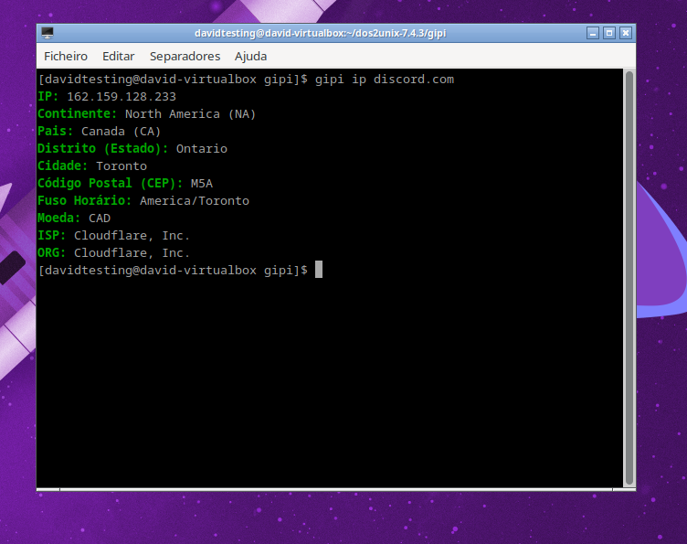Click the 'Código Postal (CEP):' label
Viewport: 687px width, 544px height.
pos(110,183)
